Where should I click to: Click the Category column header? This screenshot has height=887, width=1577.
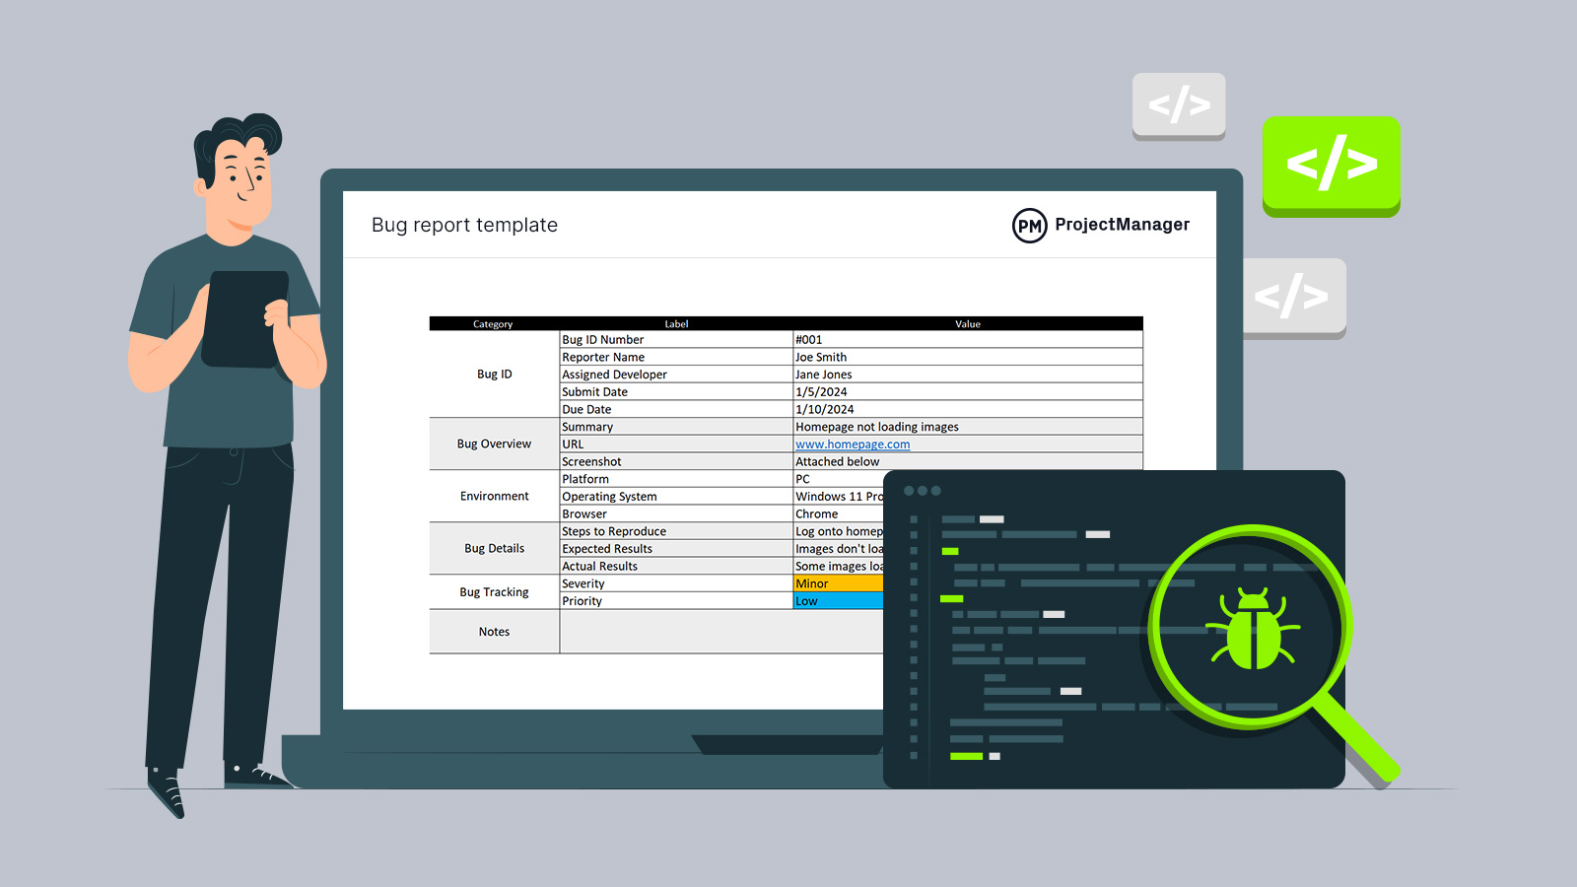493,323
